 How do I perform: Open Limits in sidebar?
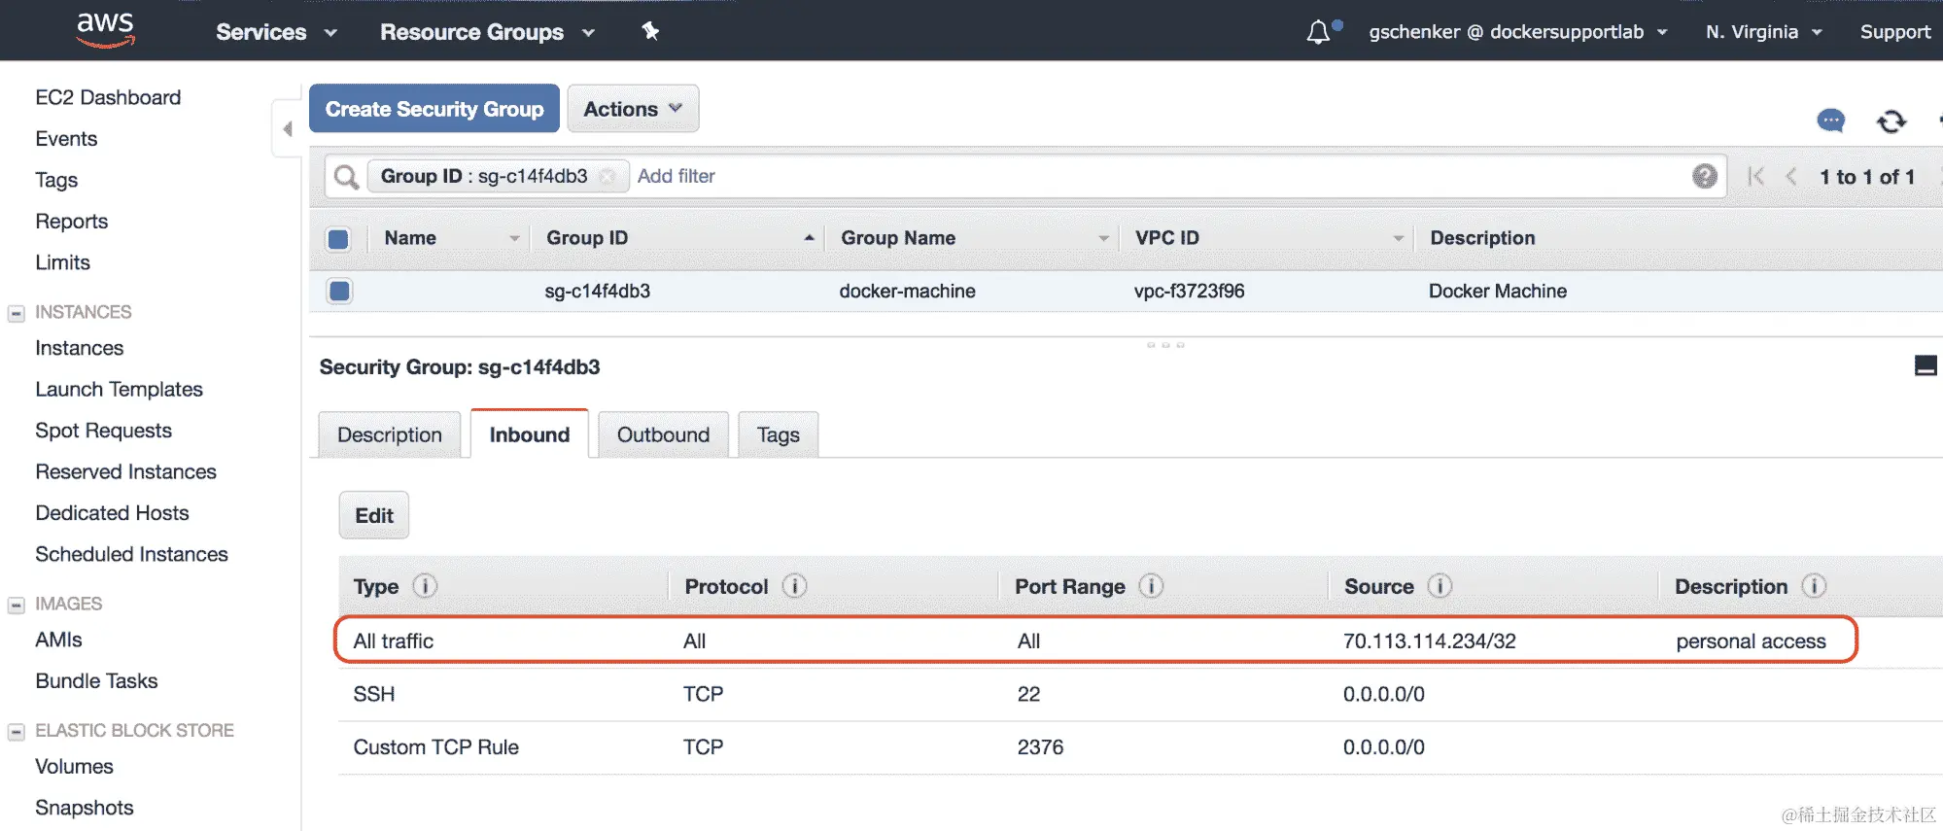pyautogui.click(x=62, y=262)
